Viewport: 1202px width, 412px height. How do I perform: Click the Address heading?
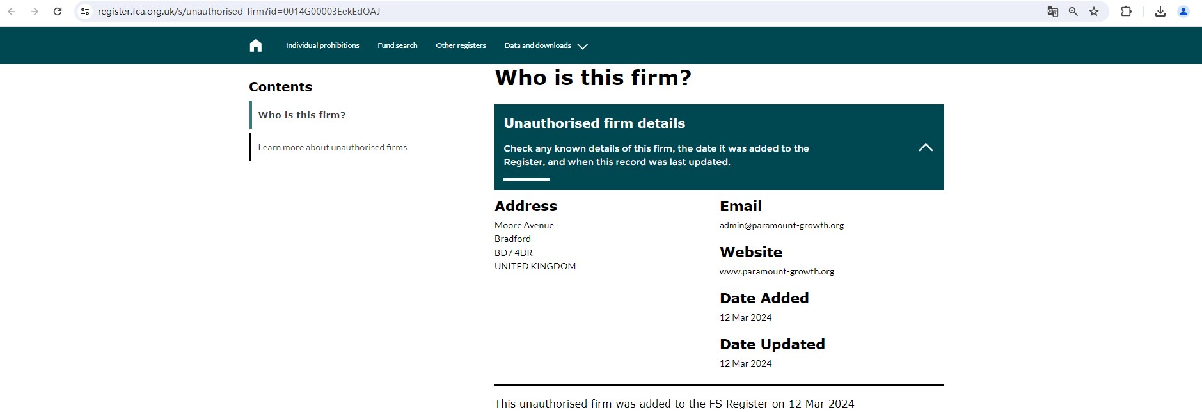(x=526, y=206)
